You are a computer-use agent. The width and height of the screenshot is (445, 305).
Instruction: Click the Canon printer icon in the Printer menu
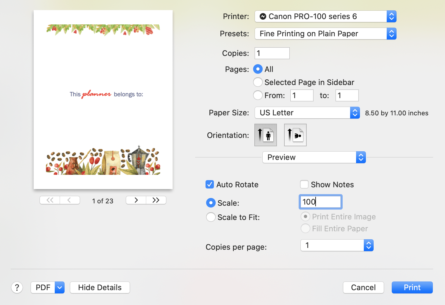point(263,16)
